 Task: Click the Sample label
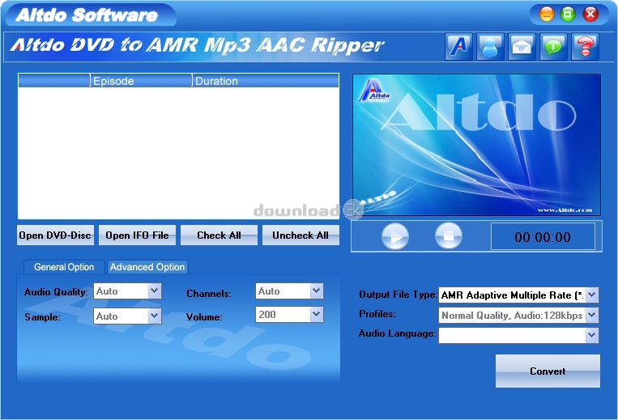42,317
